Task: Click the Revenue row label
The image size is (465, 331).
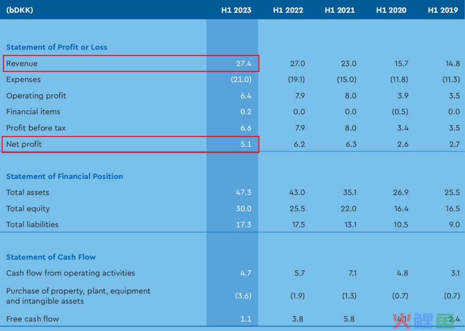Action: 22,63
